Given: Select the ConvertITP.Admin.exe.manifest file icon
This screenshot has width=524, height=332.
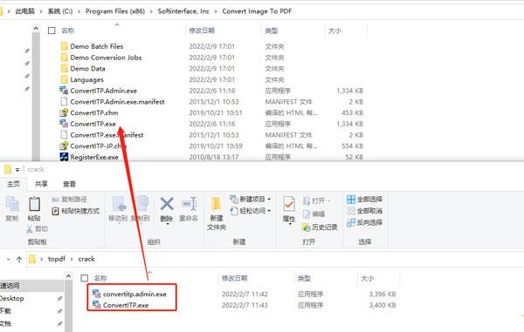Looking at the screenshot, I should [64, 101].
